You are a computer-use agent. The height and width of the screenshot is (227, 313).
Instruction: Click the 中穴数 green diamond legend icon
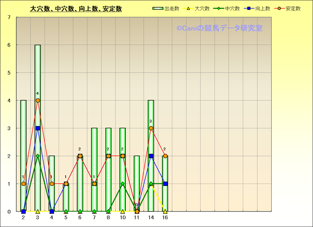pyautogui.click(x=219, y=9)
